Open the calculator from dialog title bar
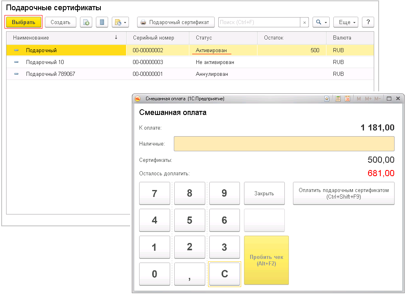The width and height of the screenshot is (406, 296). pos(338,99)
